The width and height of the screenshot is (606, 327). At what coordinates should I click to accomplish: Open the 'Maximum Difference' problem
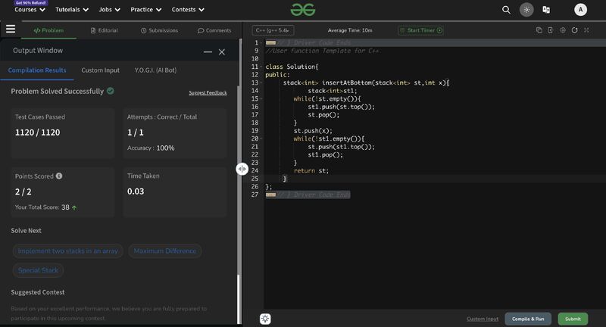[165, 251]
